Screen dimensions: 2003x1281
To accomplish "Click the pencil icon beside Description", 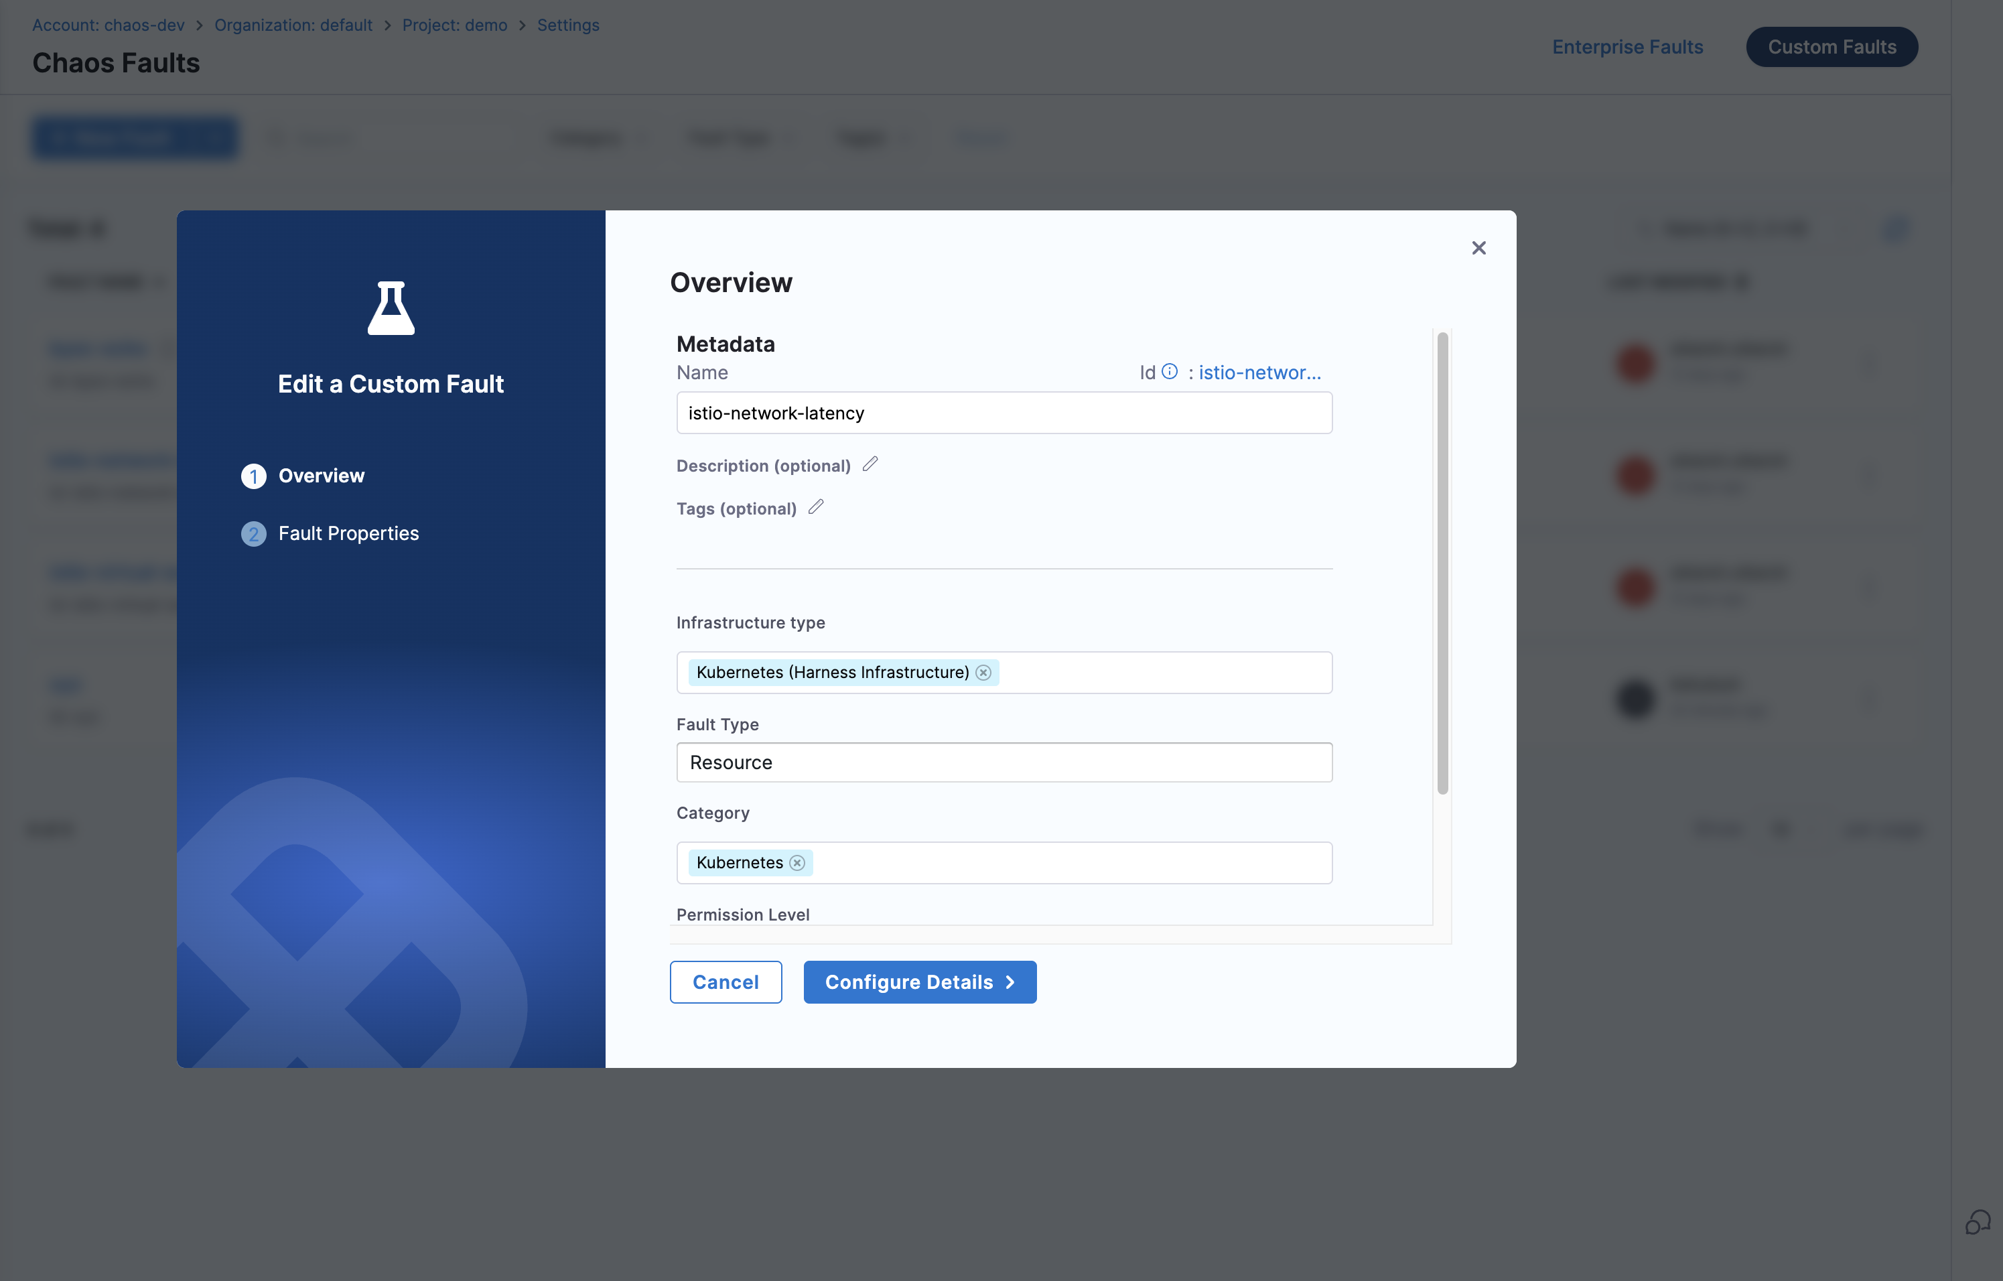I will coord(870,464).
